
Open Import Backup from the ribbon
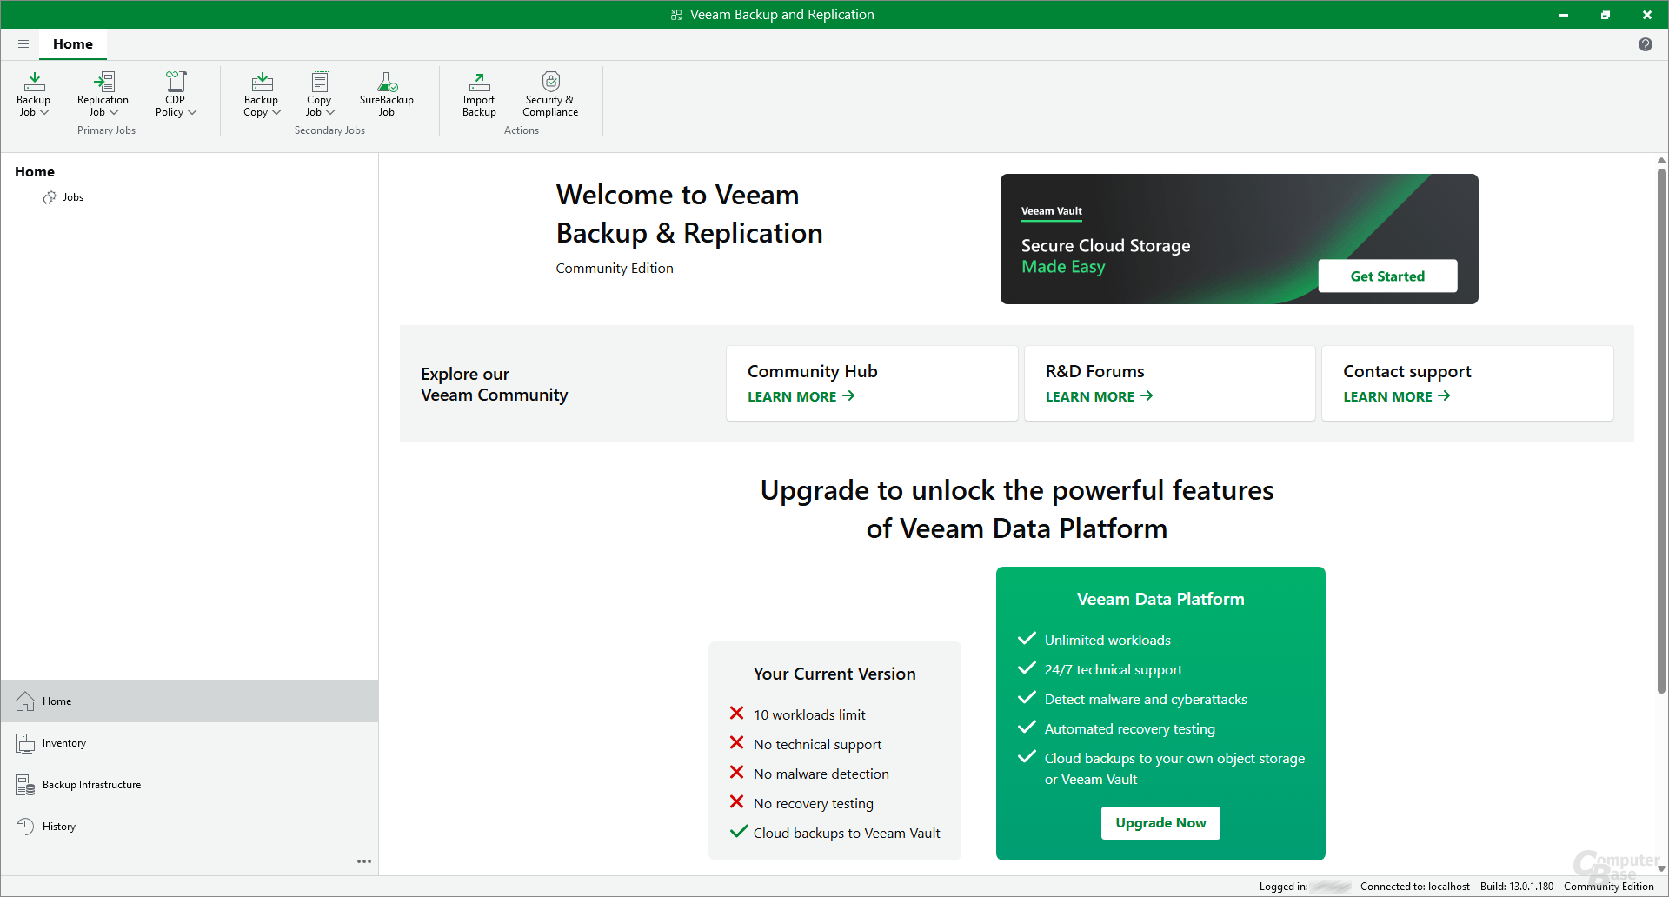point(479,83)
